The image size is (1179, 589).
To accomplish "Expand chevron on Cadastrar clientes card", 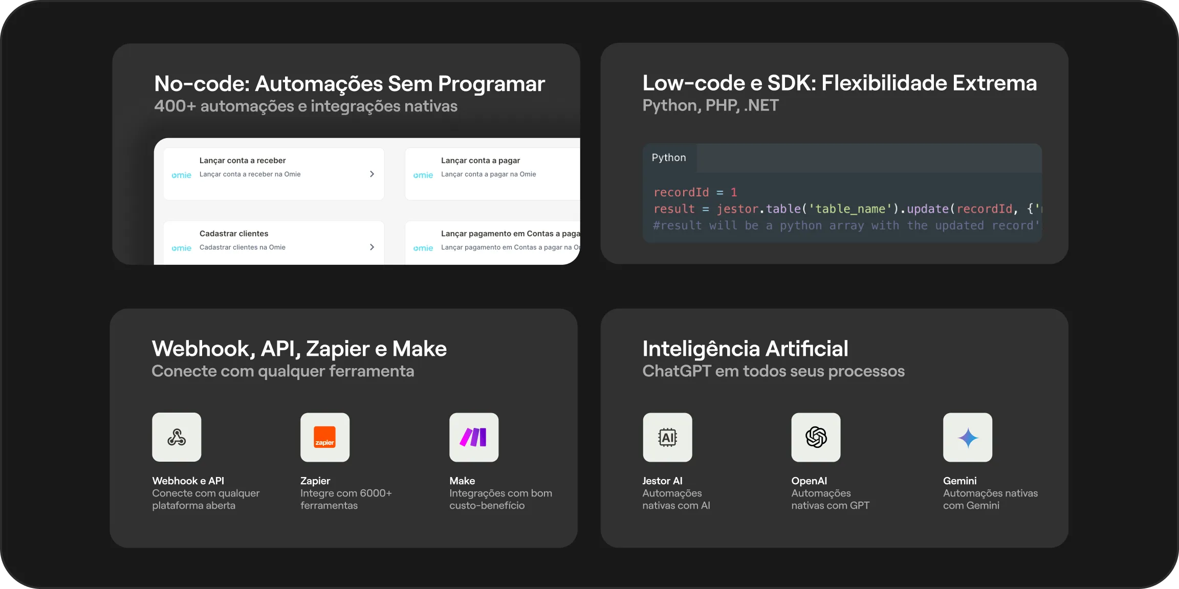I will [372, 247].
